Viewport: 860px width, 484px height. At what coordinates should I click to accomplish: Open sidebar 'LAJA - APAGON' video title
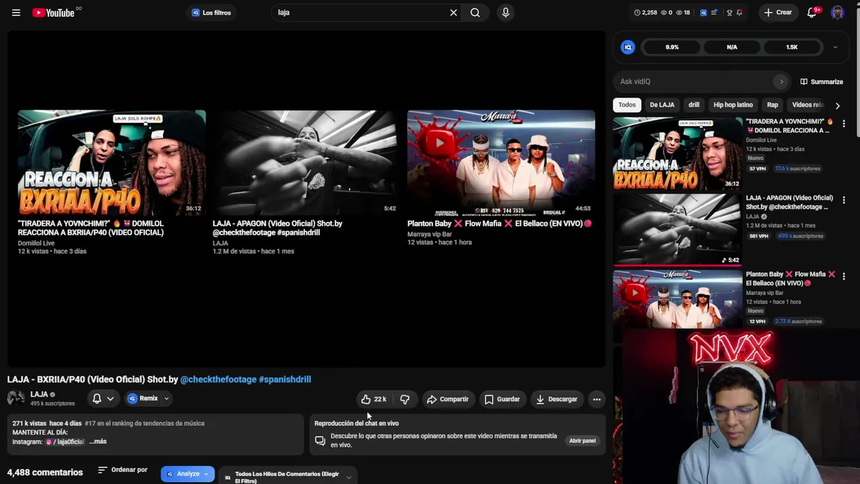(x=789, y=202)
